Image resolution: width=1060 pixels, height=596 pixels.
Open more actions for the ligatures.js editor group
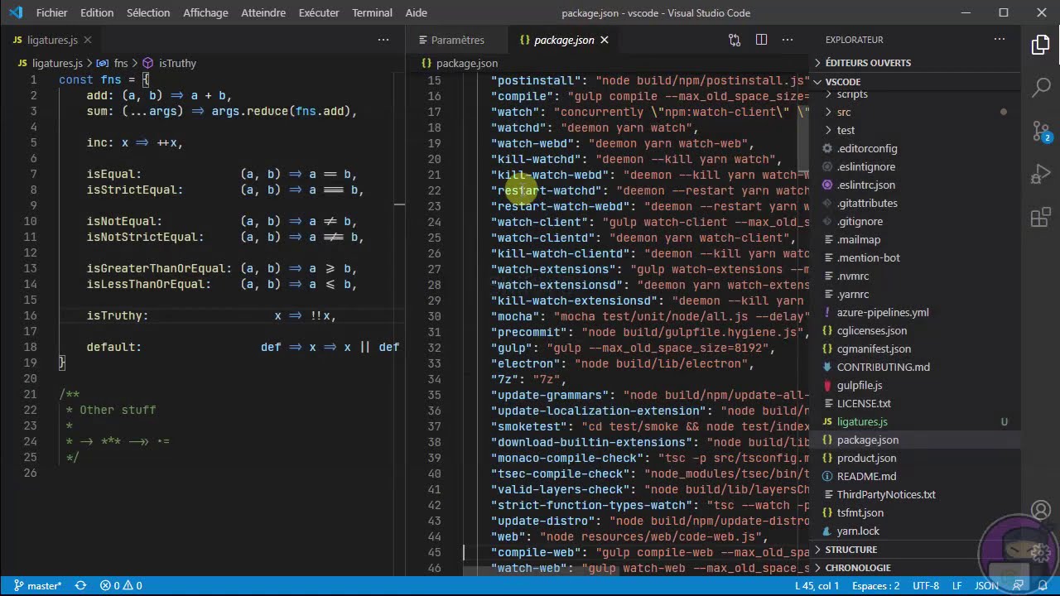coord(383,40)
